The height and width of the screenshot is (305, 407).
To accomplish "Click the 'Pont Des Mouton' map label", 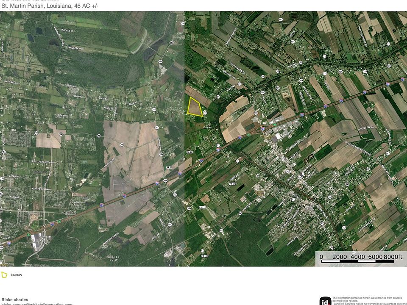I will 70,213.
